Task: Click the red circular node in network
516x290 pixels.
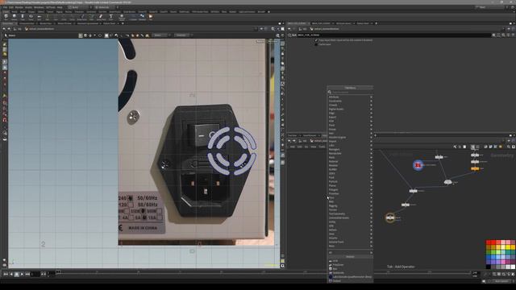Action: tap(418, 164)
